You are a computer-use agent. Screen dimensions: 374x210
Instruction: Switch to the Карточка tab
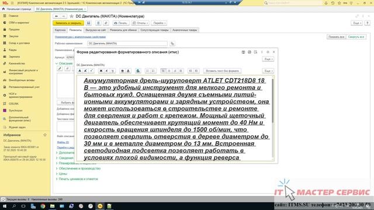tap(60, 30)
